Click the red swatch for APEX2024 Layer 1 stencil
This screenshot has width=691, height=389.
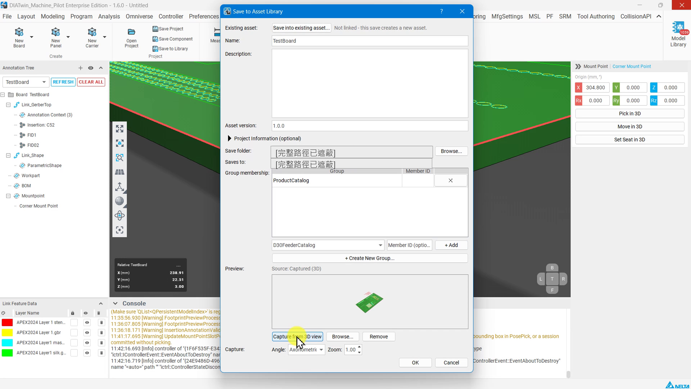pyautogui.click(x=7, y=322)
